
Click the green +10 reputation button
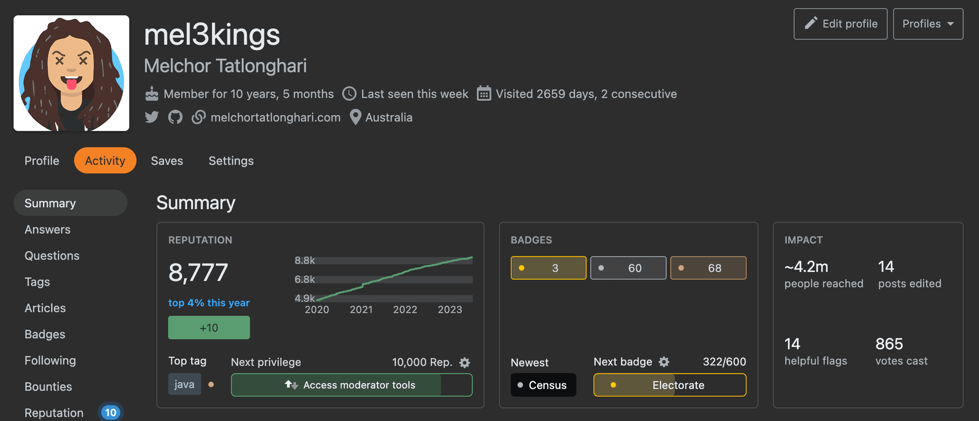[209, 328]
